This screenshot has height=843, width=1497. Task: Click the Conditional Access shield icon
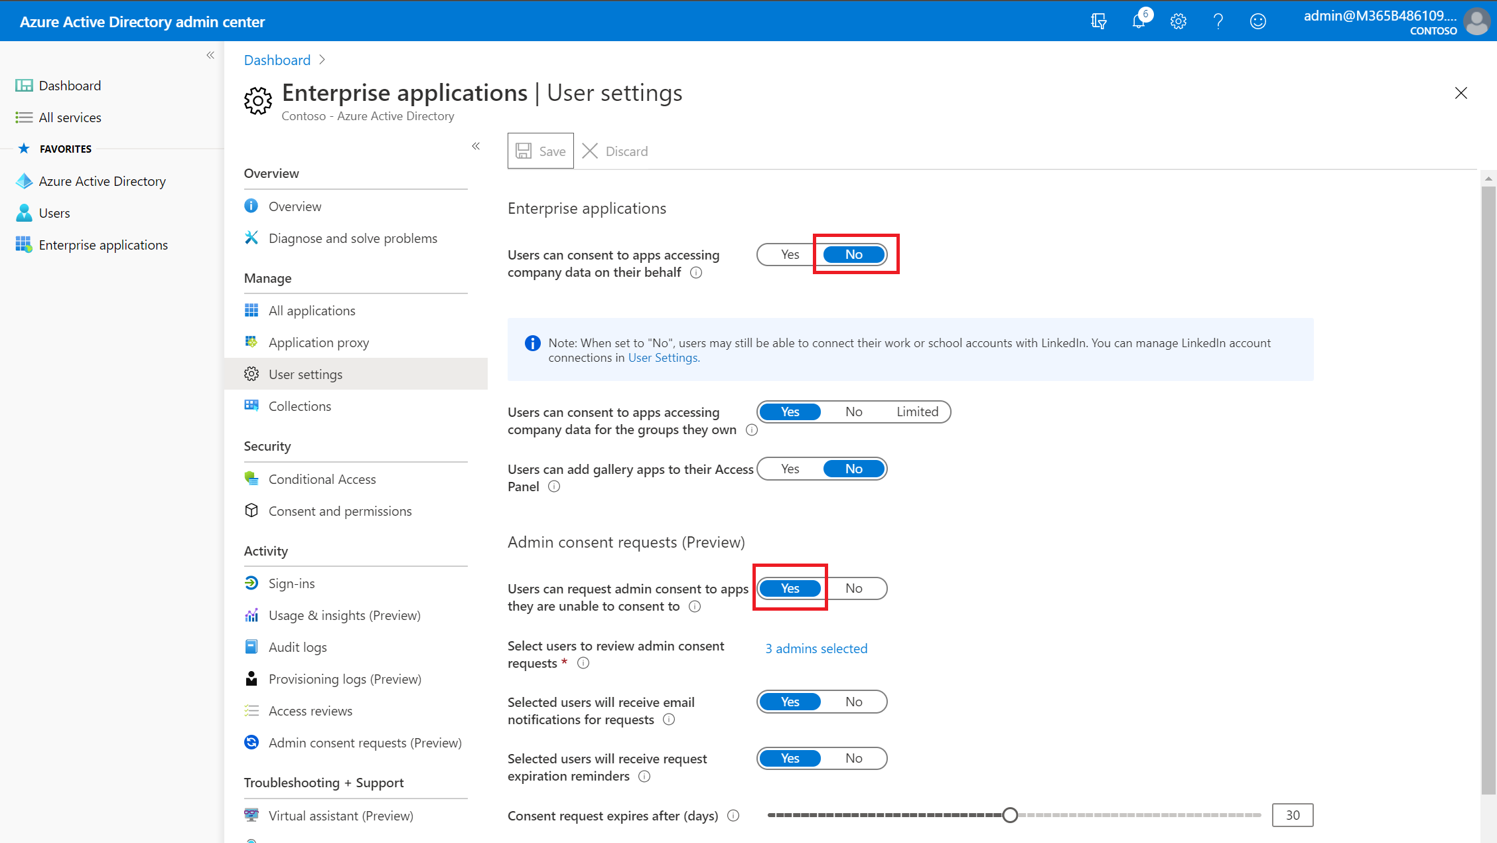[251, 479]
